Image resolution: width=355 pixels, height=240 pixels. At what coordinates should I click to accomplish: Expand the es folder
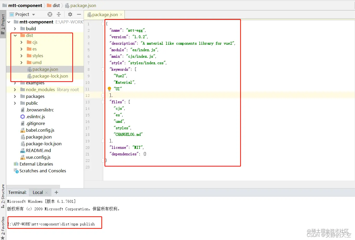[21, 49]
